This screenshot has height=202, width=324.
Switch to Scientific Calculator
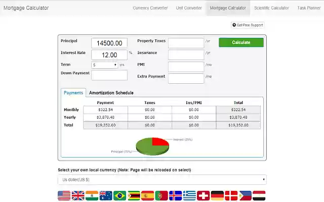click(x=271, y=8)
